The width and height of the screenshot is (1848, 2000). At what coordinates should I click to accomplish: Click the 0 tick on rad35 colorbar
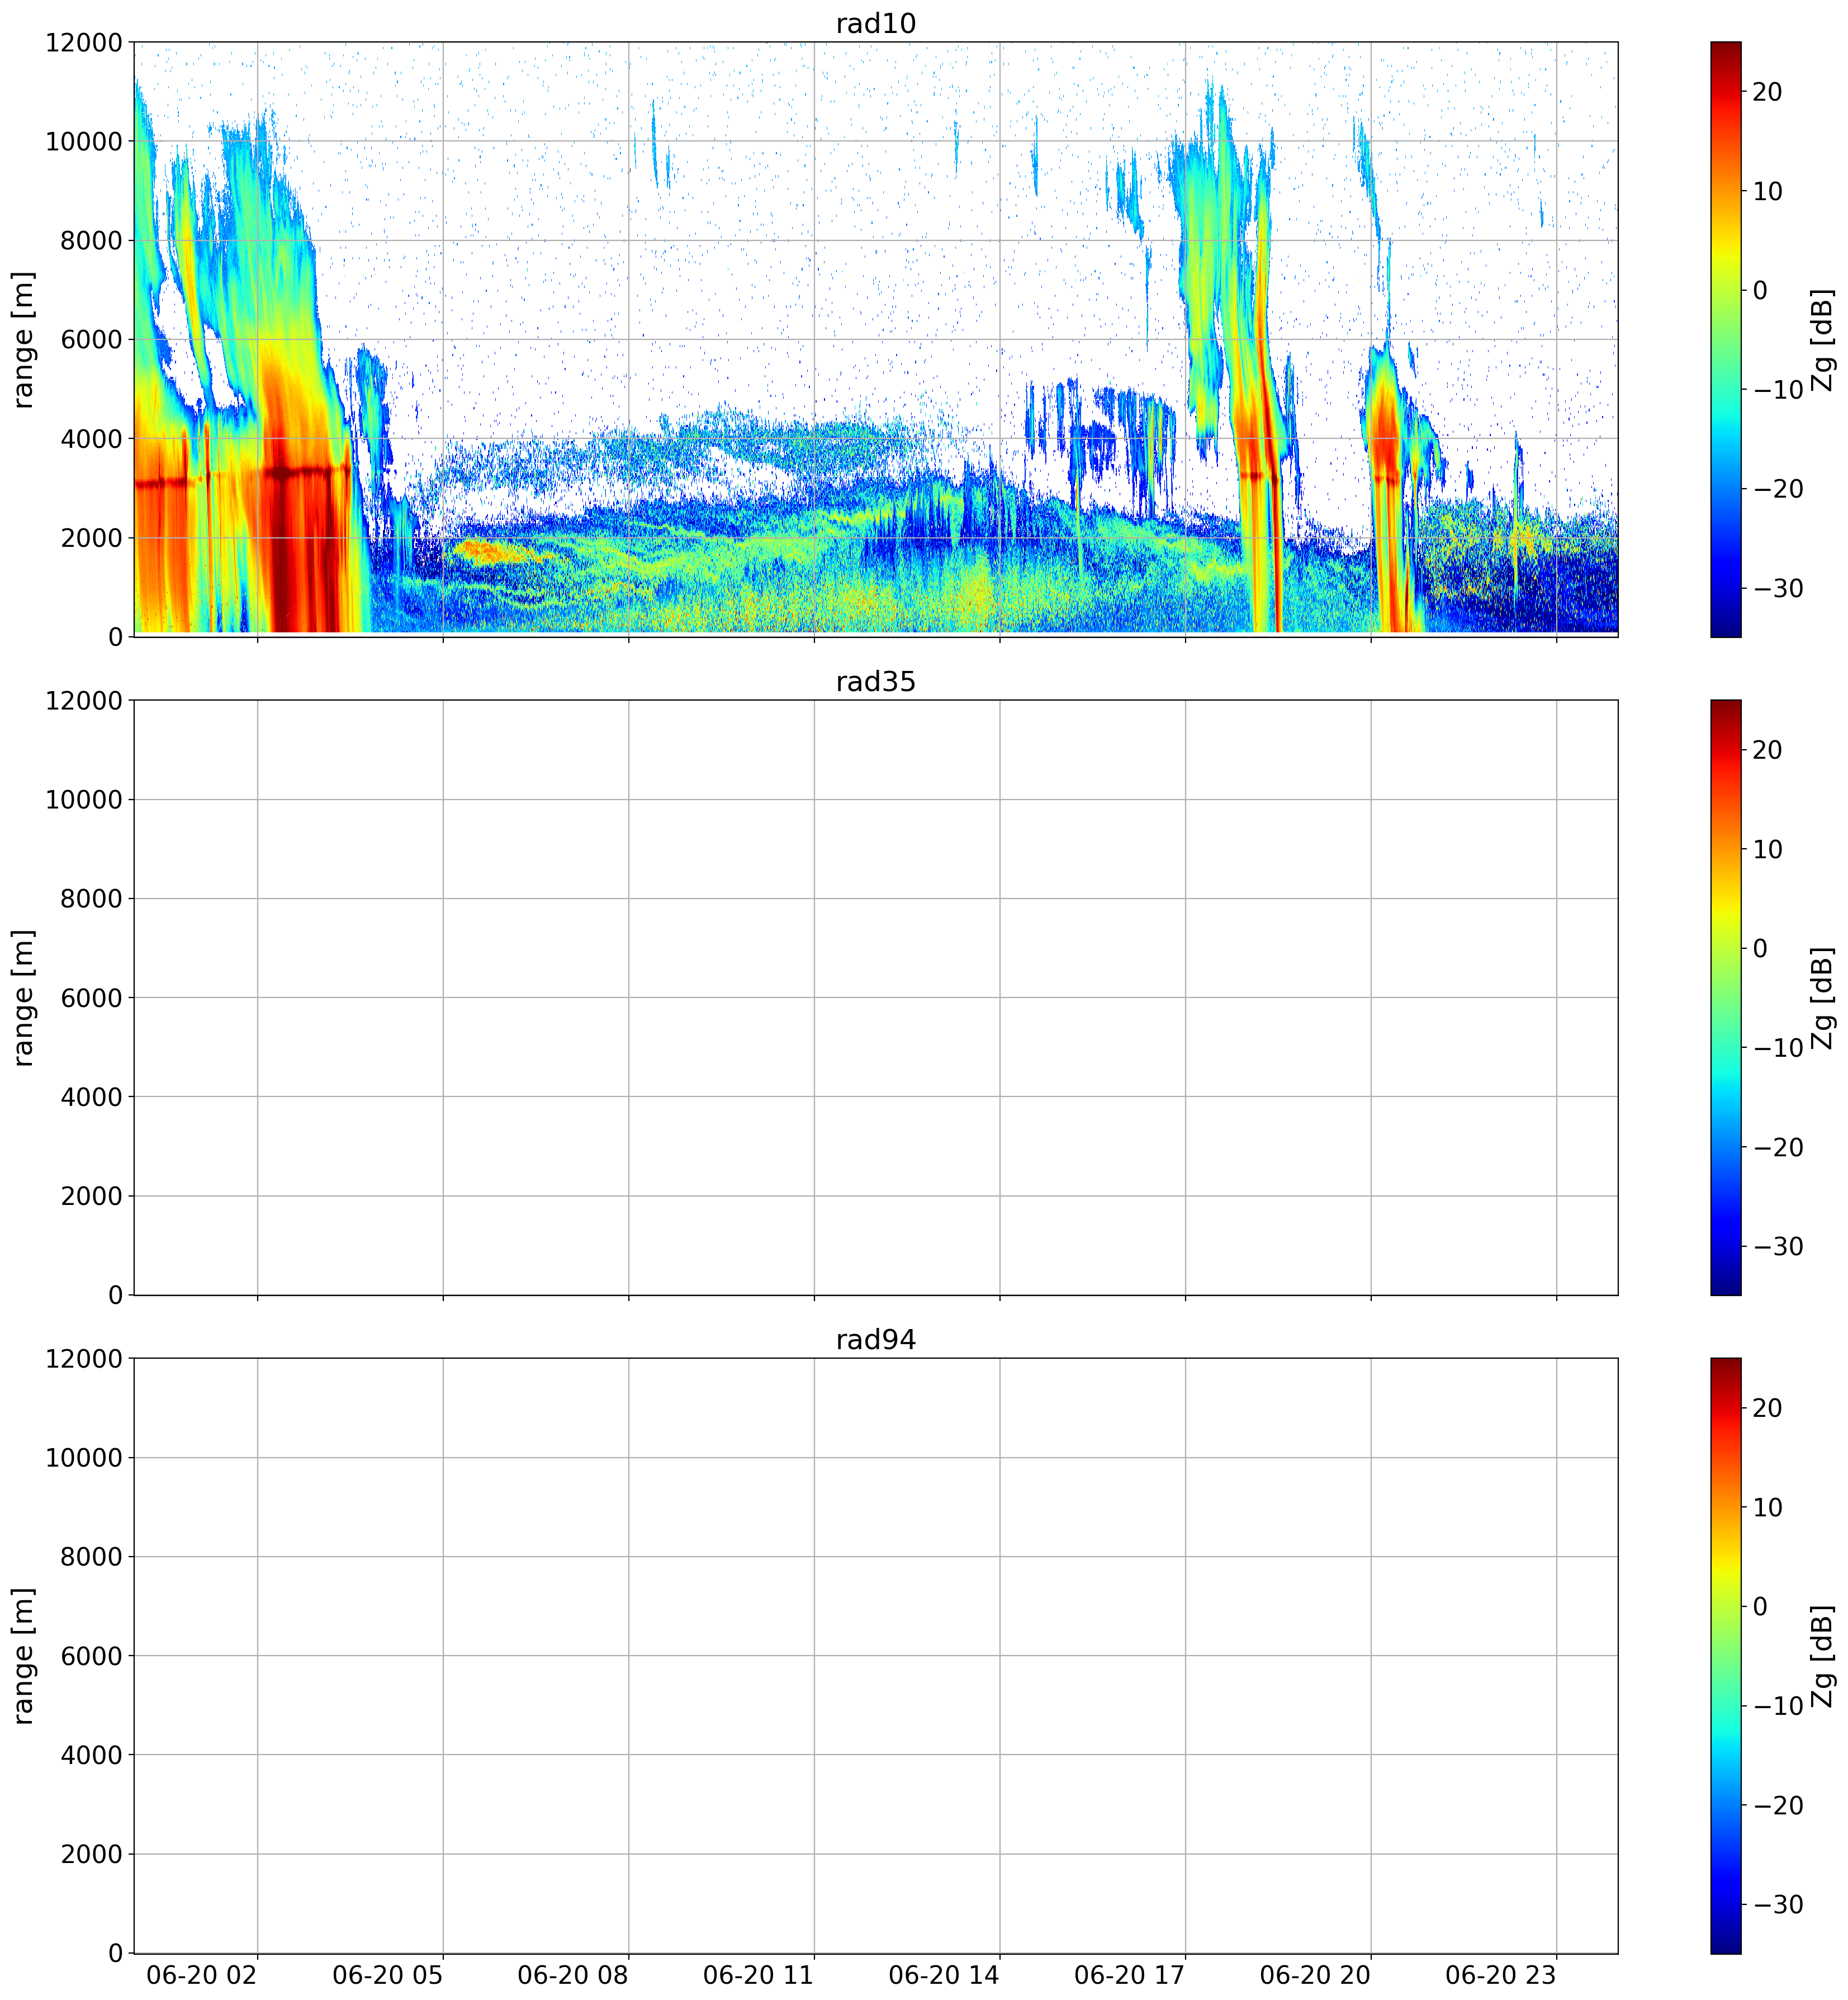pyautogui.click(x=1761, y=948)
